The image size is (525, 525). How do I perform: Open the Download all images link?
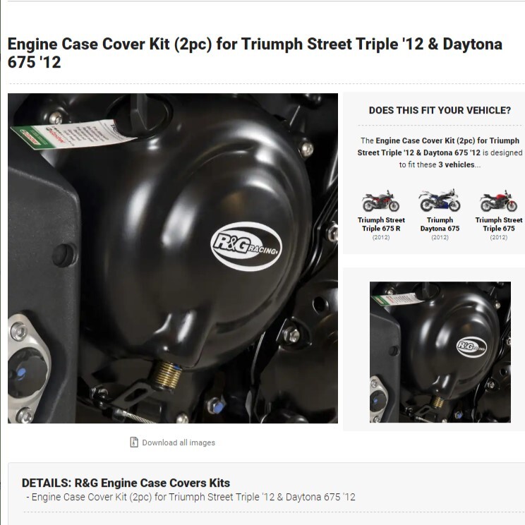click(x=179, y=442)
